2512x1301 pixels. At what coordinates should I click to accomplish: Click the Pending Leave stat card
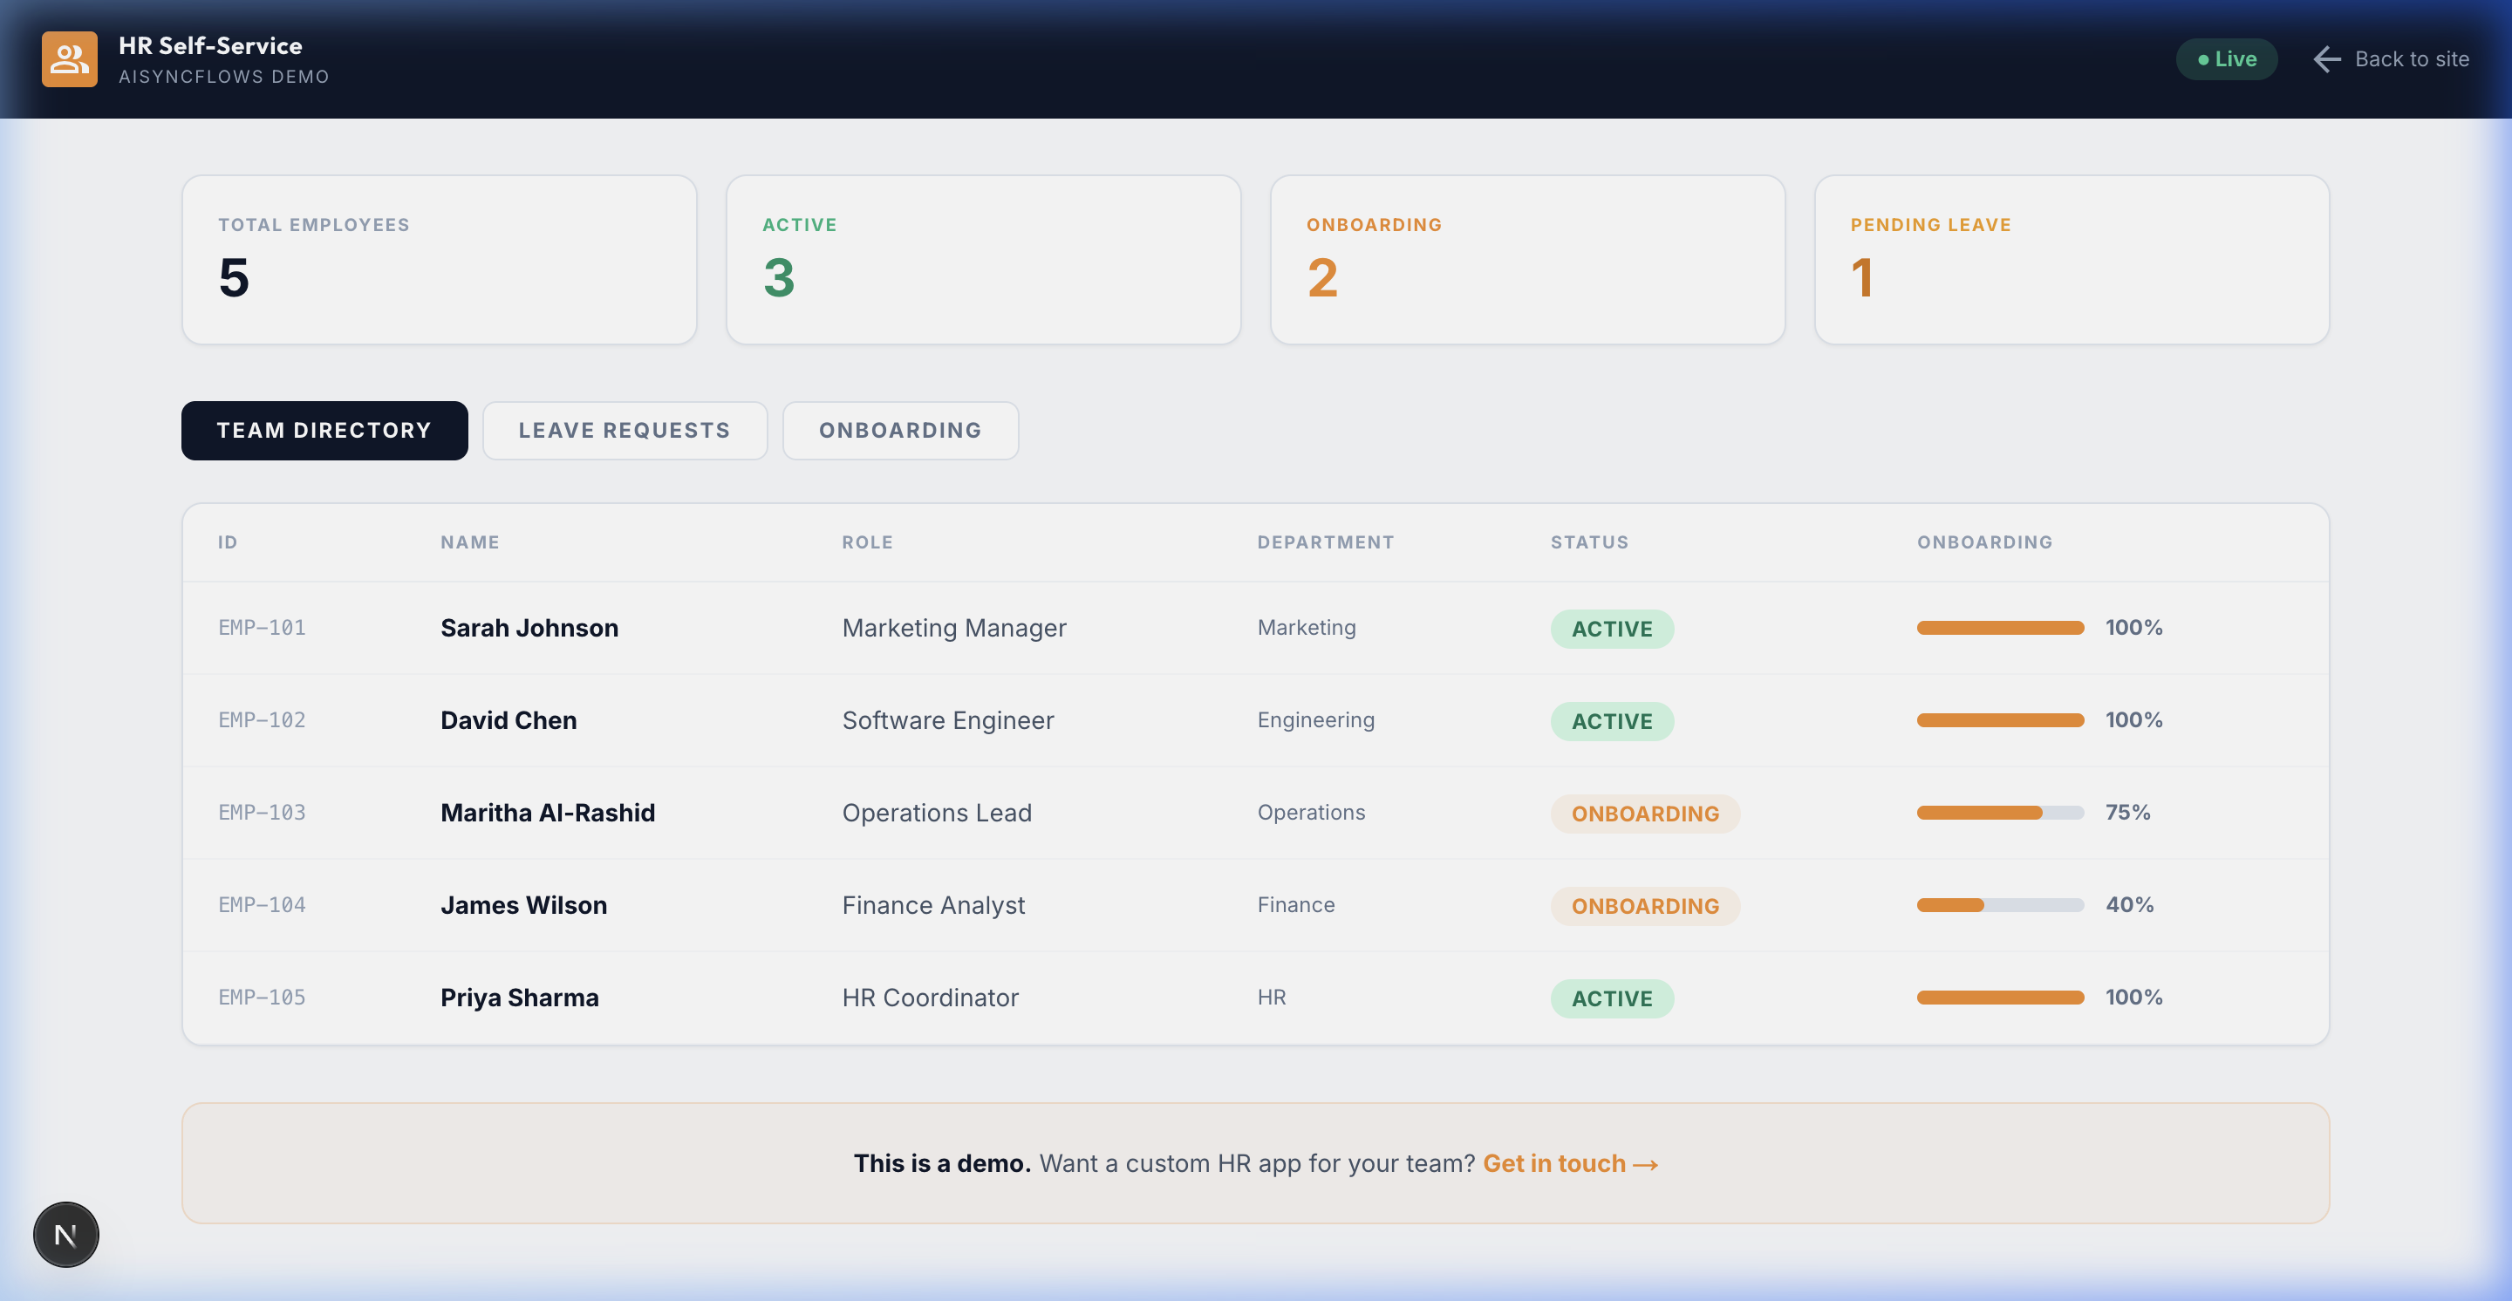pyautogui.click(x=2071, y=259)
